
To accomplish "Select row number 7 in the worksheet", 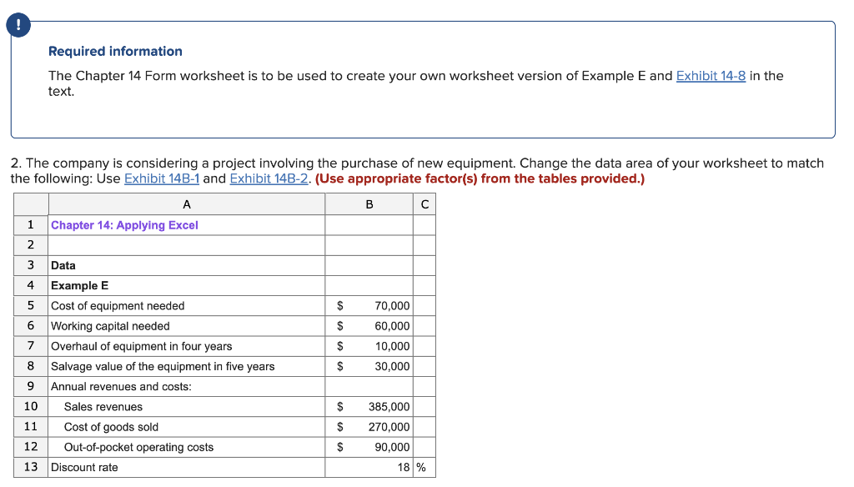I will (31, 346).
